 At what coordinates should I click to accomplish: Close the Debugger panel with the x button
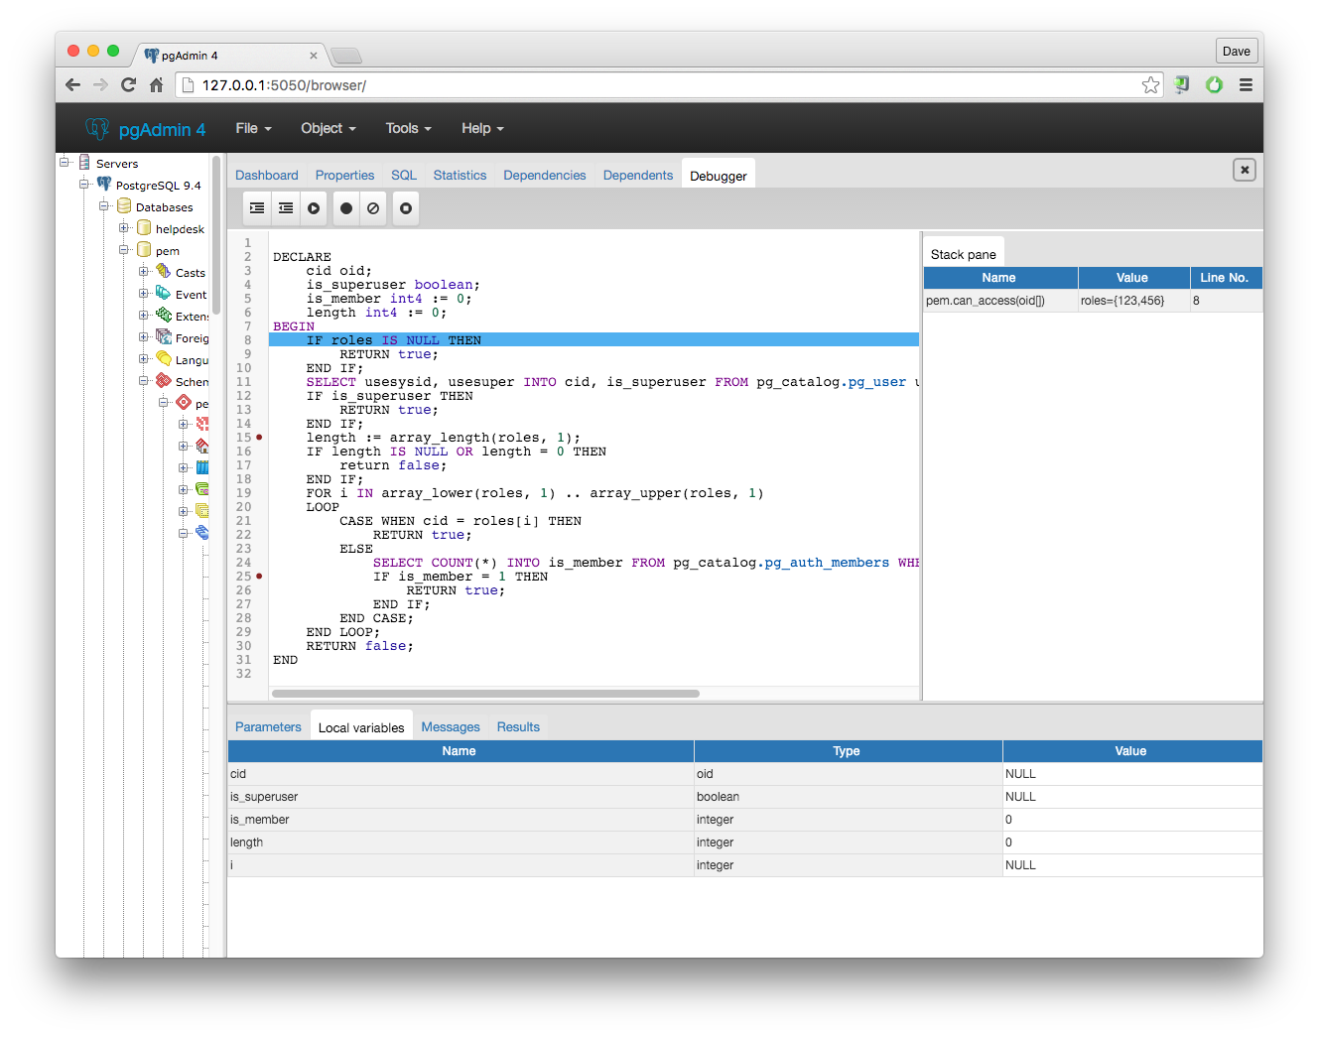pyautogui.click(x=1244, y=170)
